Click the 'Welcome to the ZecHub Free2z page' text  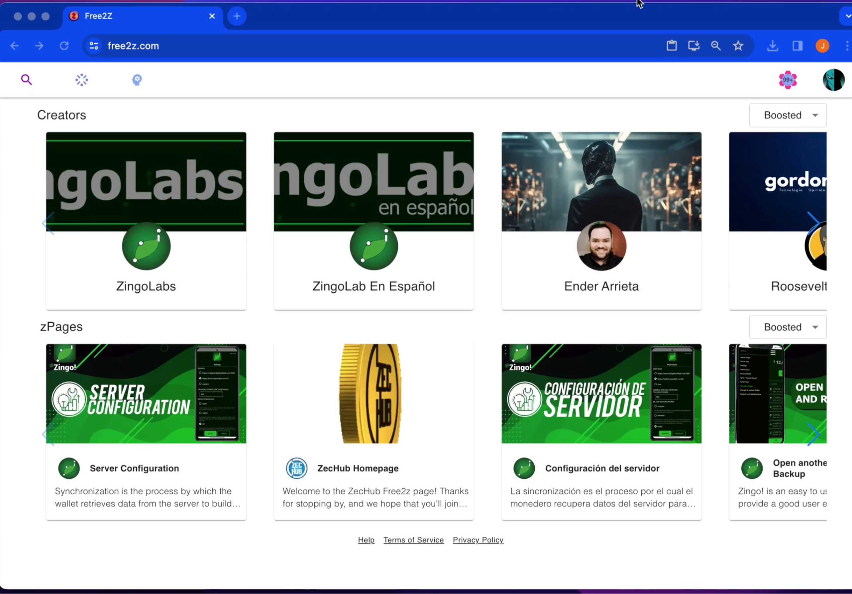375,497
